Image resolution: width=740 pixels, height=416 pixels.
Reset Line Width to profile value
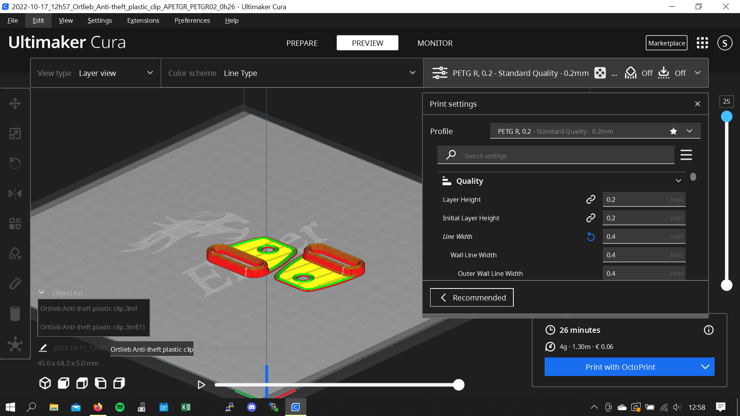590,237
